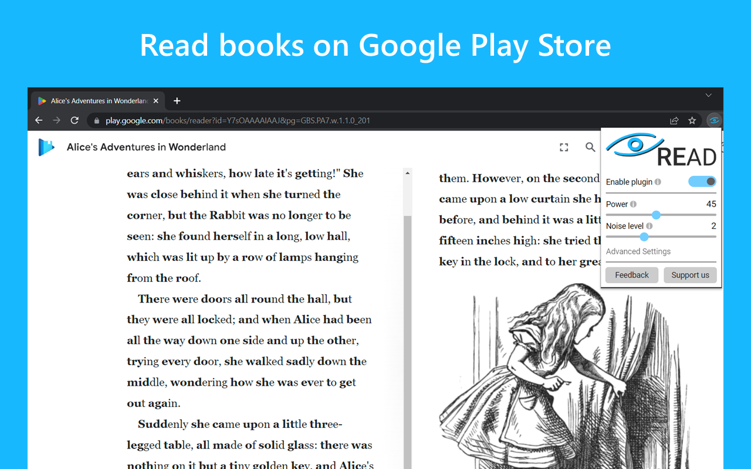Bookmark the page with the star icon

coord(692,120)
